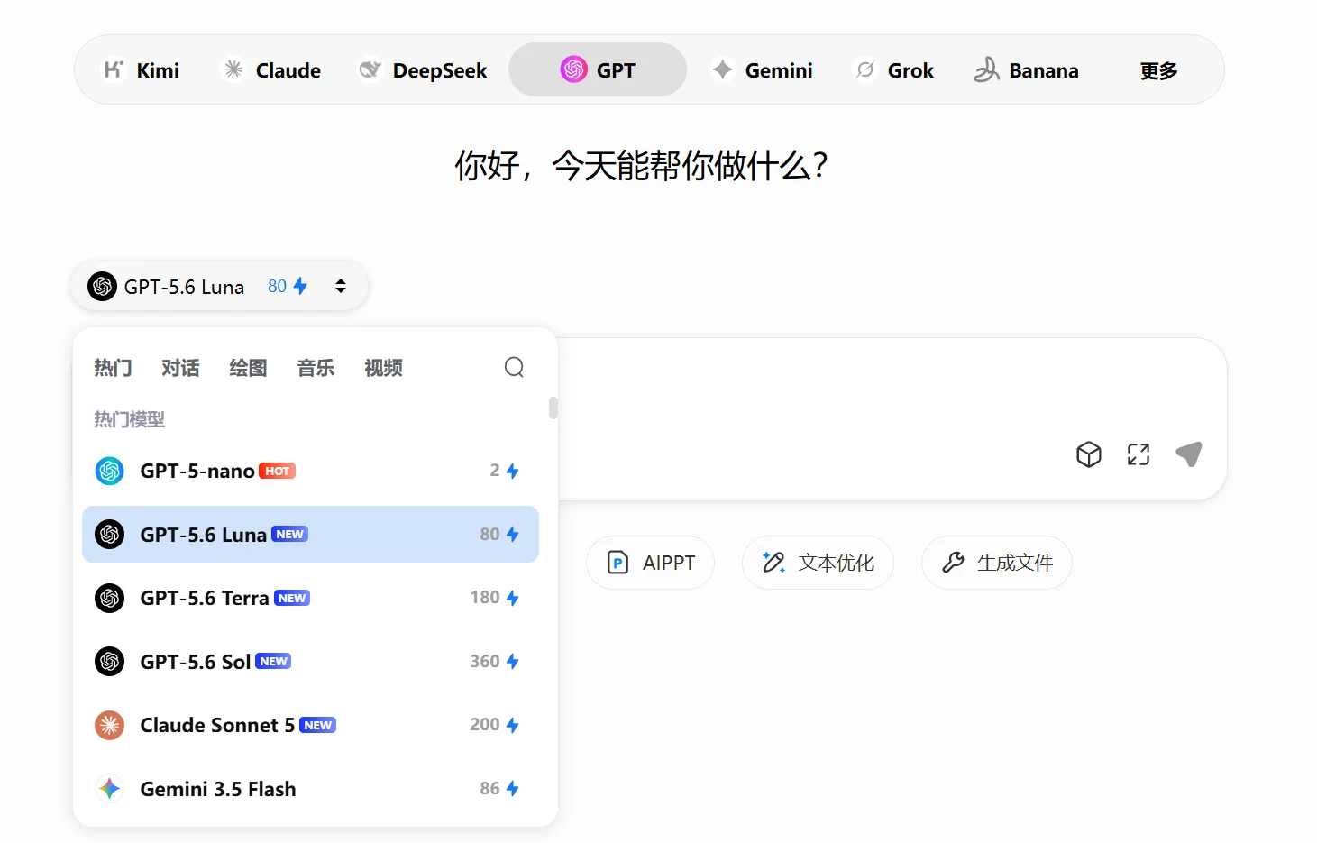Open the Grok tab

tap(893, 70)
